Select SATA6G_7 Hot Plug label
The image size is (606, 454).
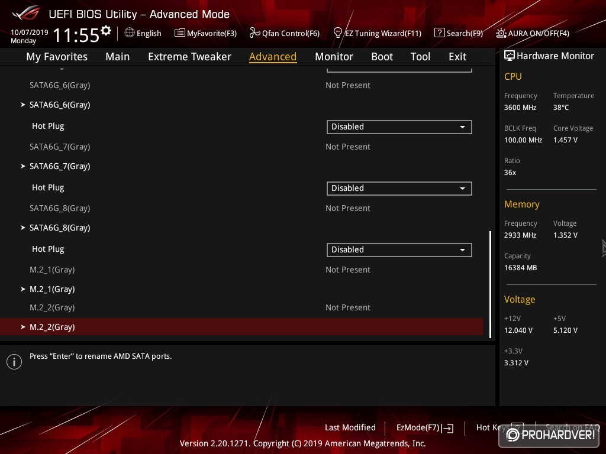pos(48,187)
